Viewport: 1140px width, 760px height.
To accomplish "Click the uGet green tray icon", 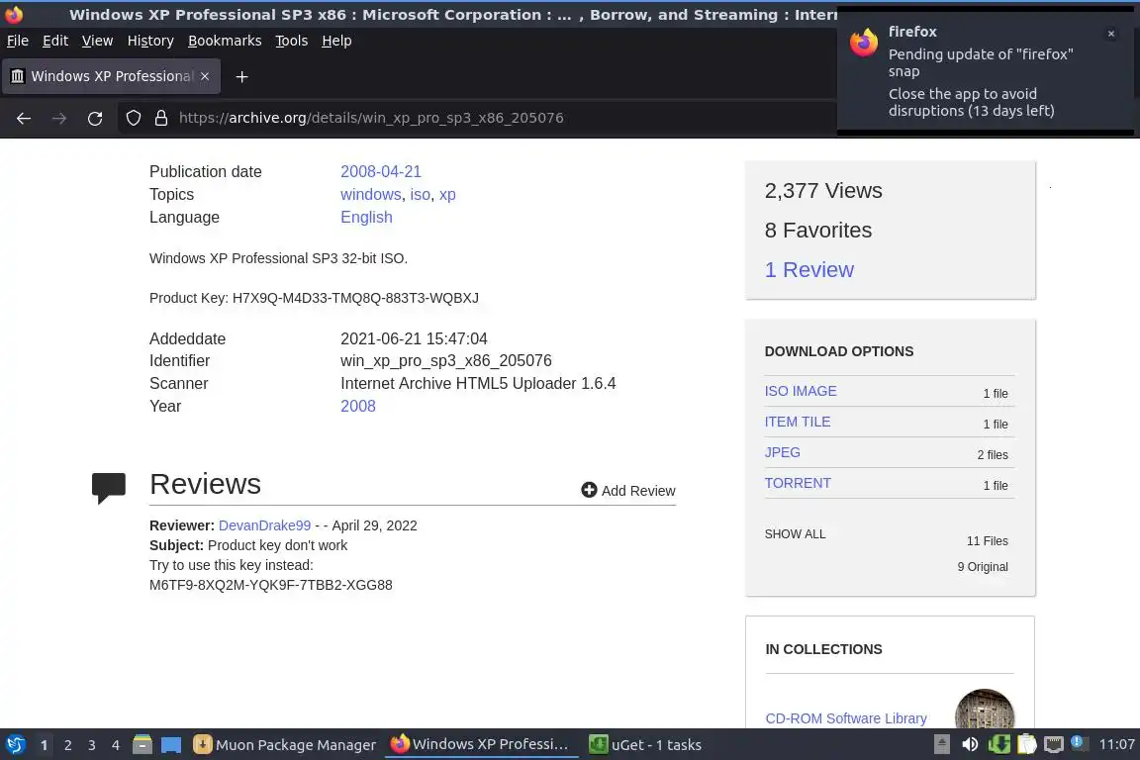I will pos(998,744).
